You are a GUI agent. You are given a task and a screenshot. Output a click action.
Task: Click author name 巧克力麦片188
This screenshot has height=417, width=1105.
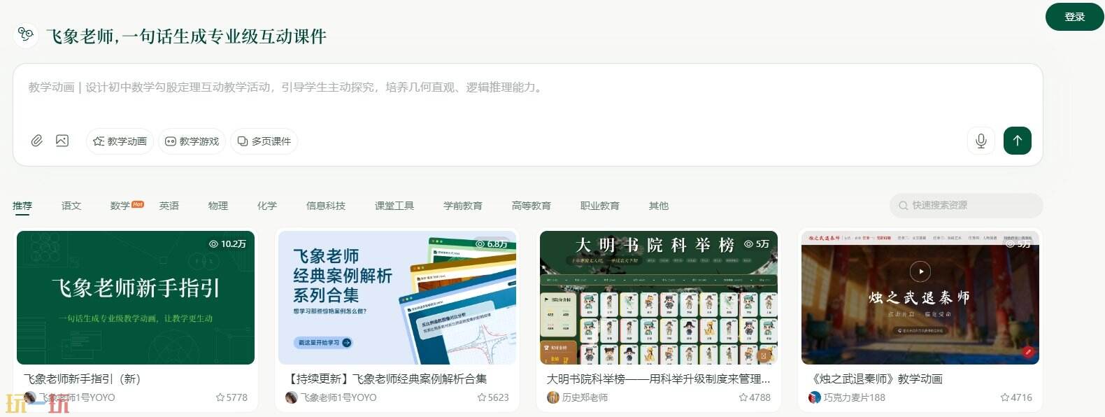854,397
